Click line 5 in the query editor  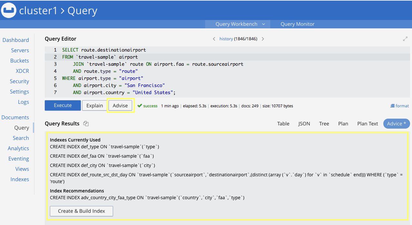tap(102, 78)
